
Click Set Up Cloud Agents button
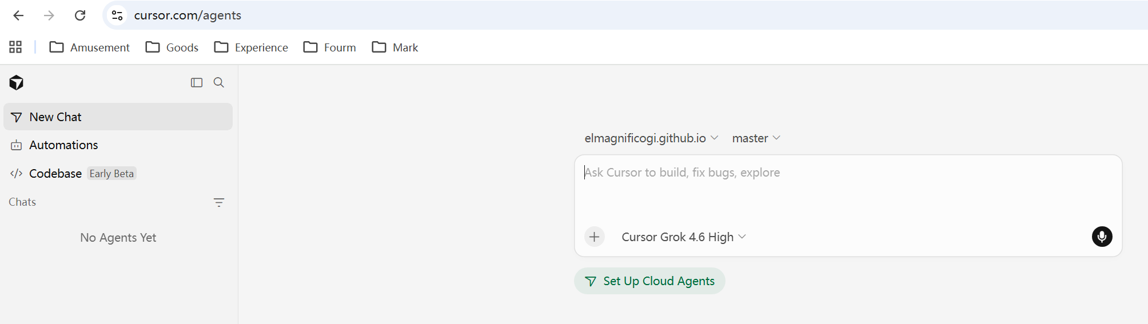[x=649, y=281]
